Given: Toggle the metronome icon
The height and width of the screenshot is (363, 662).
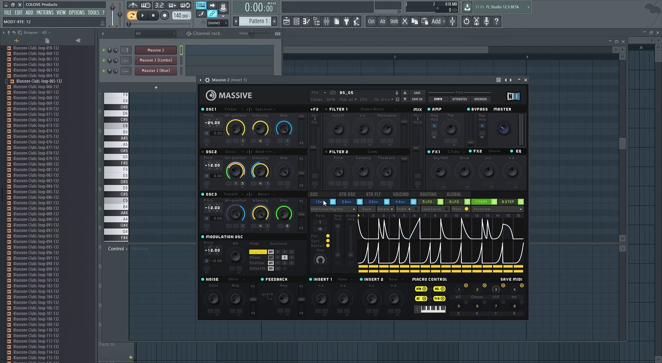Looking at the screenshot, I should pos(133,6).
